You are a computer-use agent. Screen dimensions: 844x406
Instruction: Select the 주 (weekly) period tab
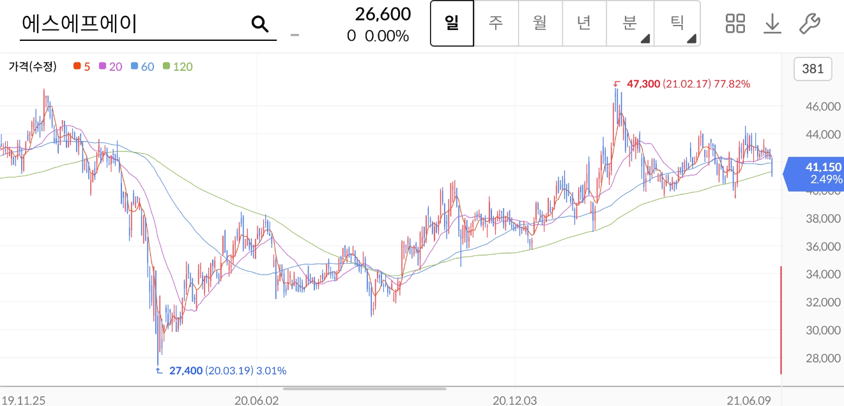496,24
